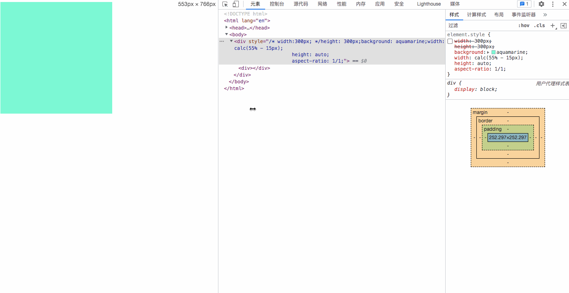Click the new style rule plus icon
This screenshot has width=569, height=293.
(x=553, y=25)
